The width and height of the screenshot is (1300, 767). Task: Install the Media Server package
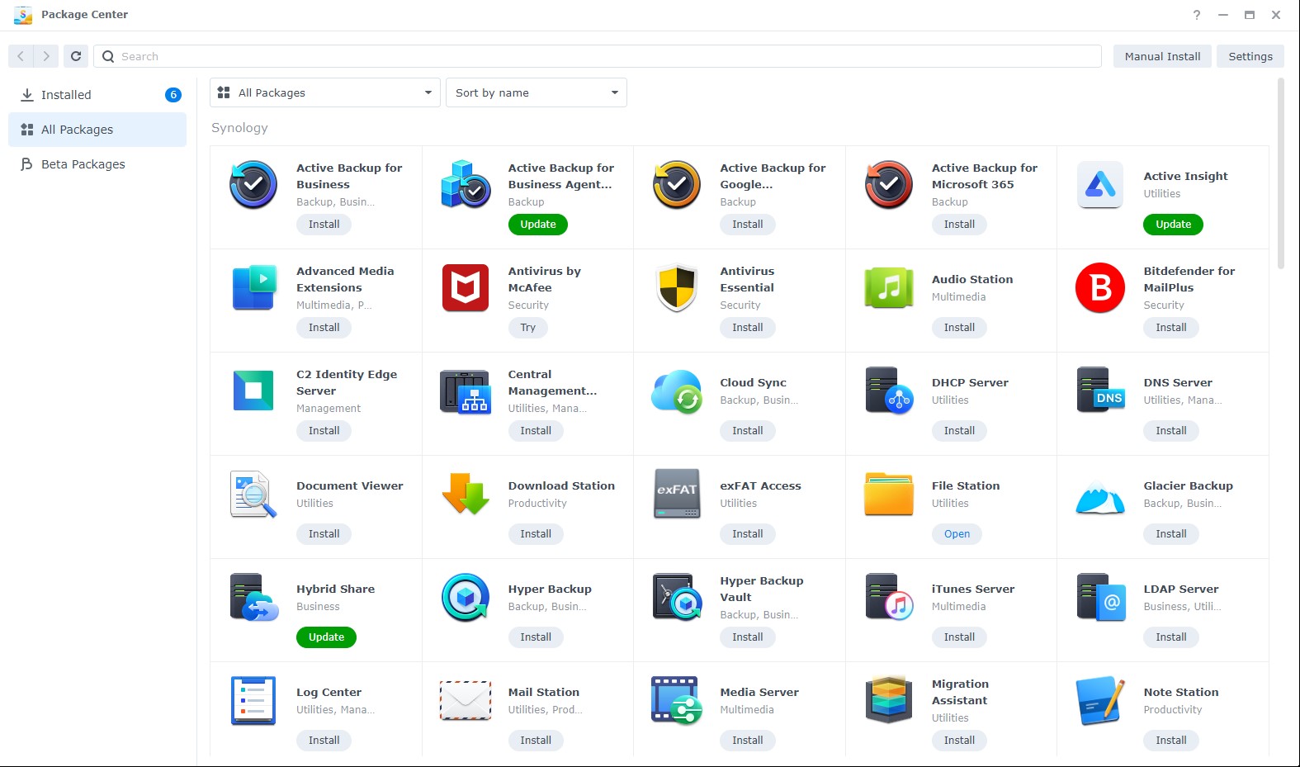(x=747, y=741)
